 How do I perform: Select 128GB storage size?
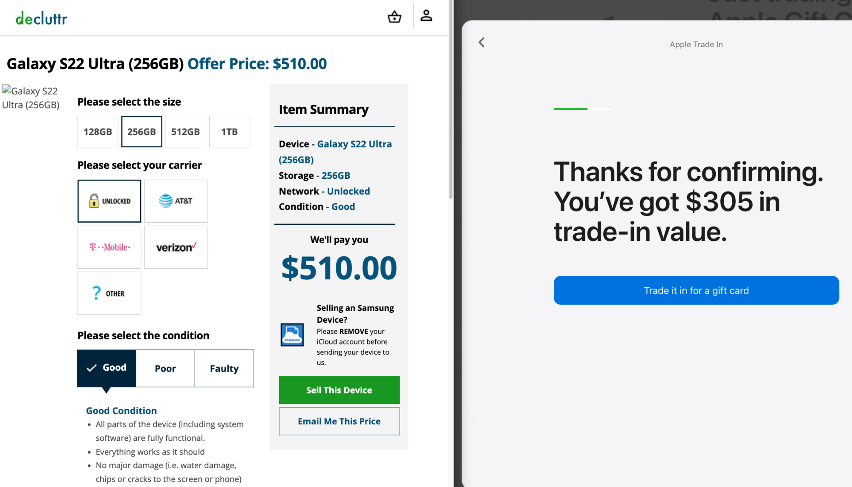[x=98, y=132]
